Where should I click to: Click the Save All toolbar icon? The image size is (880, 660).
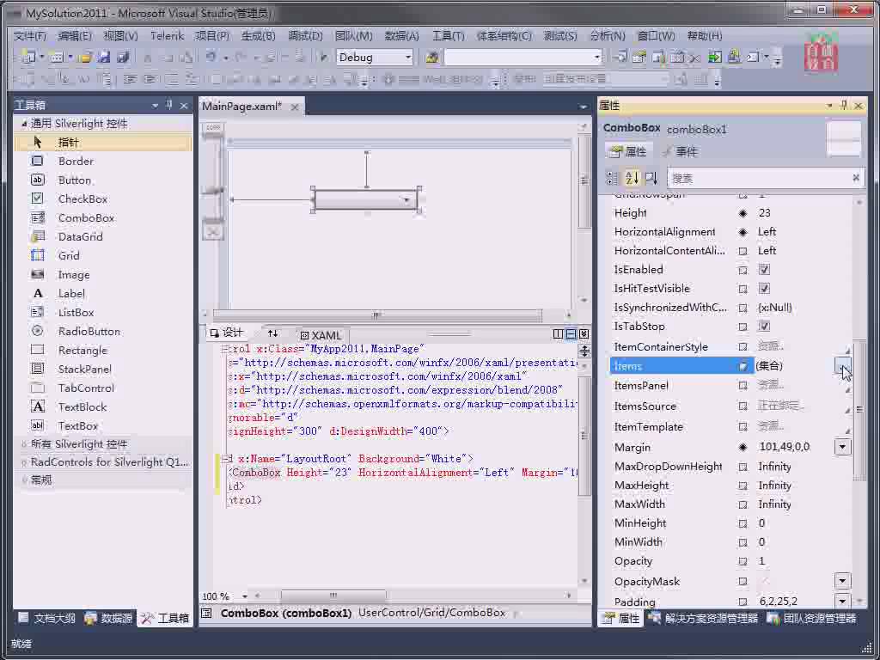click(x=123, y=58)
